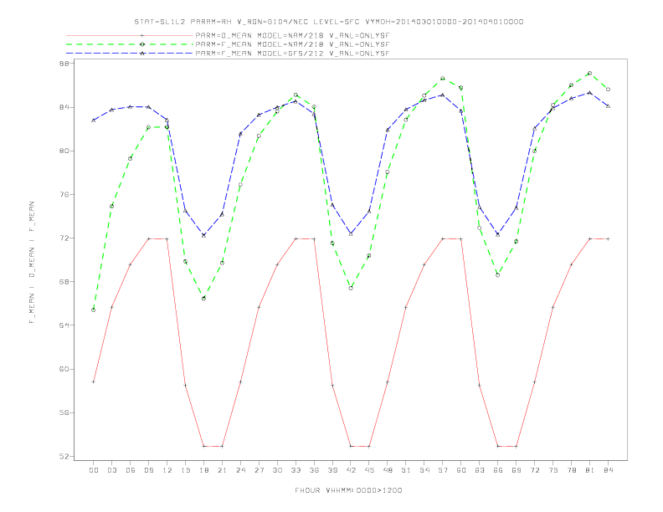Image resolution: width=663 pixels, height=512 pixels.
Task: Click the x-axis tick label 06
Action: point(131,470)
